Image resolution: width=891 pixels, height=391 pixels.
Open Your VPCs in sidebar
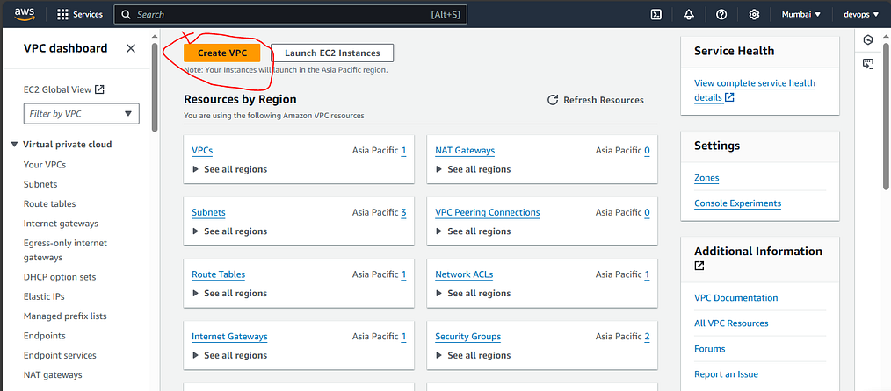tap(44, 164)
